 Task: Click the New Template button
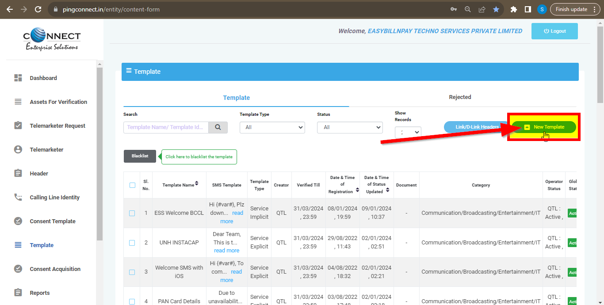[x=544, y=127]
